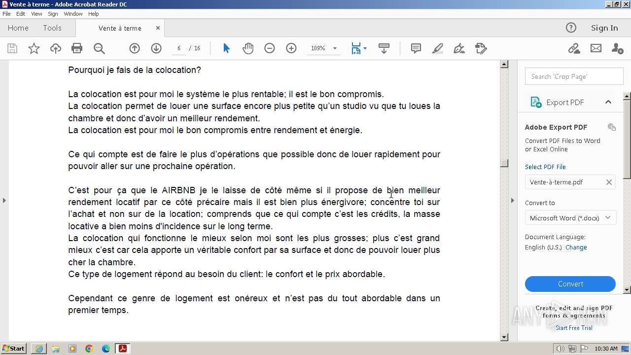Click right pane scrollbar down arrow

627,290
